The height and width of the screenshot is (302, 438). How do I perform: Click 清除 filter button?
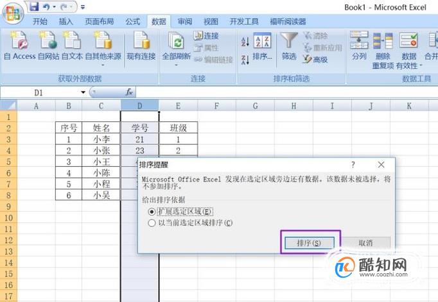coord(315,36)
